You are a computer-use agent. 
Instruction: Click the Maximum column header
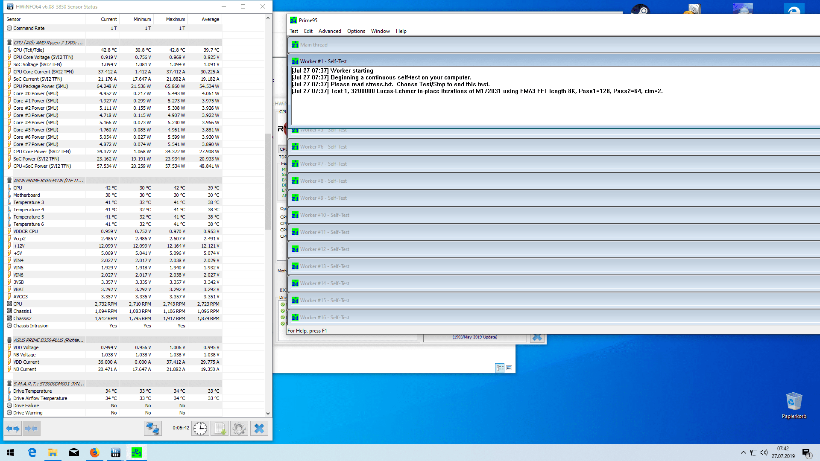[171, 19]
